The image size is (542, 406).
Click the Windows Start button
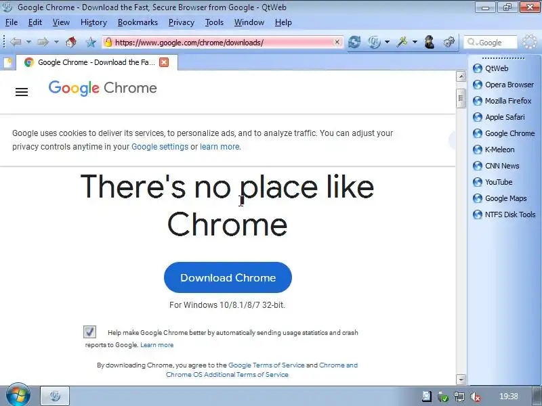[18, 395]
